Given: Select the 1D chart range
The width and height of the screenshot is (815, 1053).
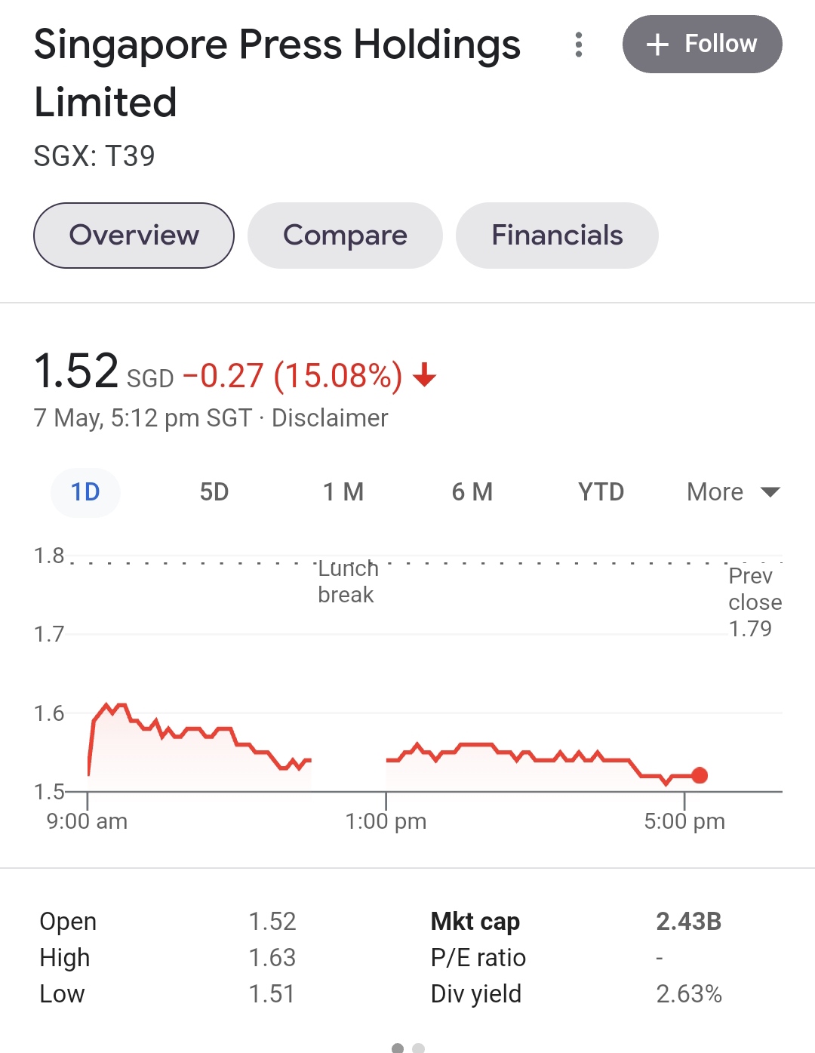Looking at the screenshot, I should [85, 492].
